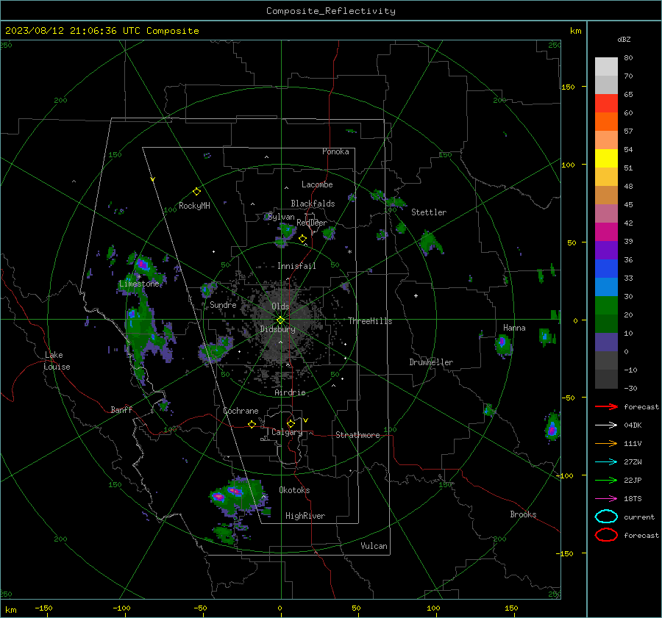Click the ThreeHills city label

click(x=370, y=321)
